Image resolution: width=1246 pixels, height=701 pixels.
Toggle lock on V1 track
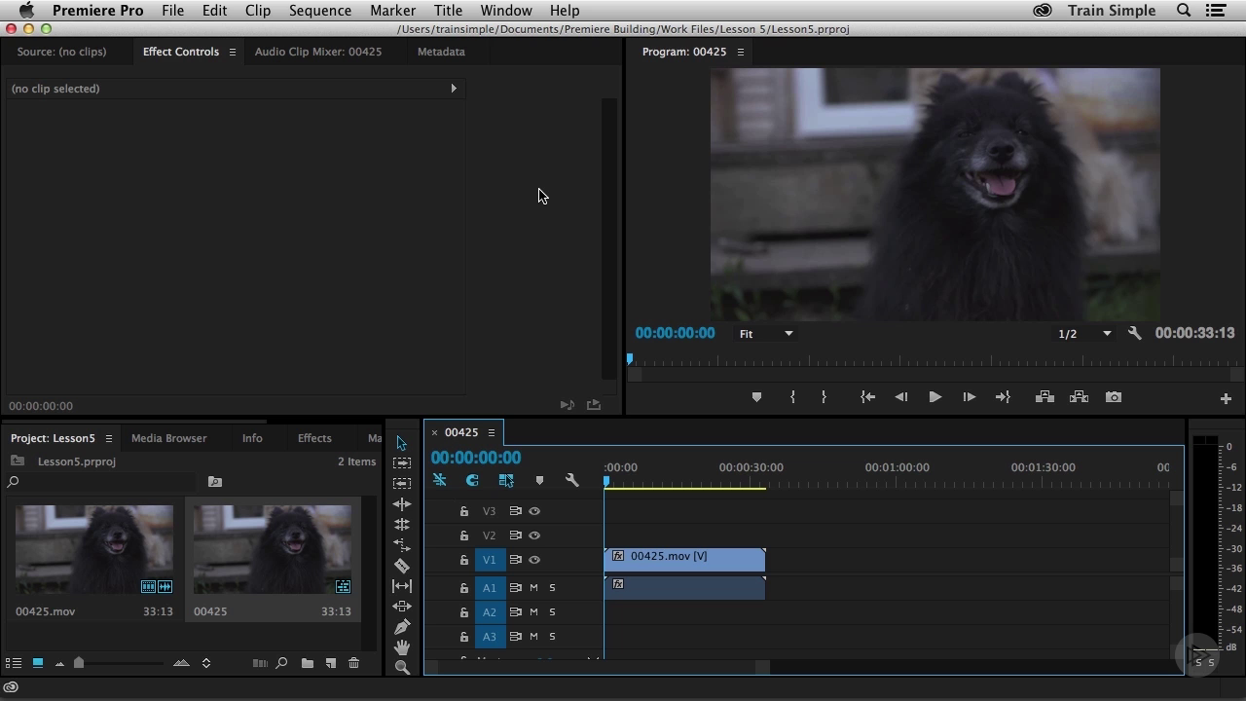464,560
